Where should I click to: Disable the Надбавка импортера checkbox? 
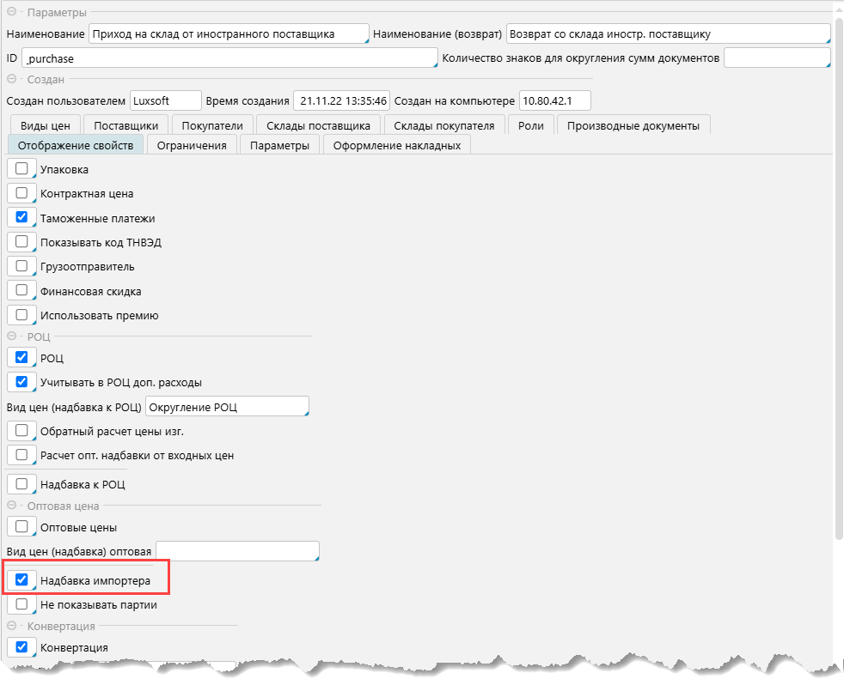click(21, 580)
